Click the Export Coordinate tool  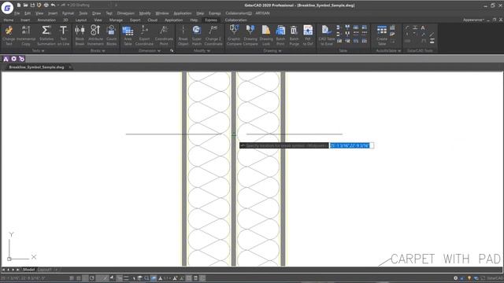pos(144,35)
